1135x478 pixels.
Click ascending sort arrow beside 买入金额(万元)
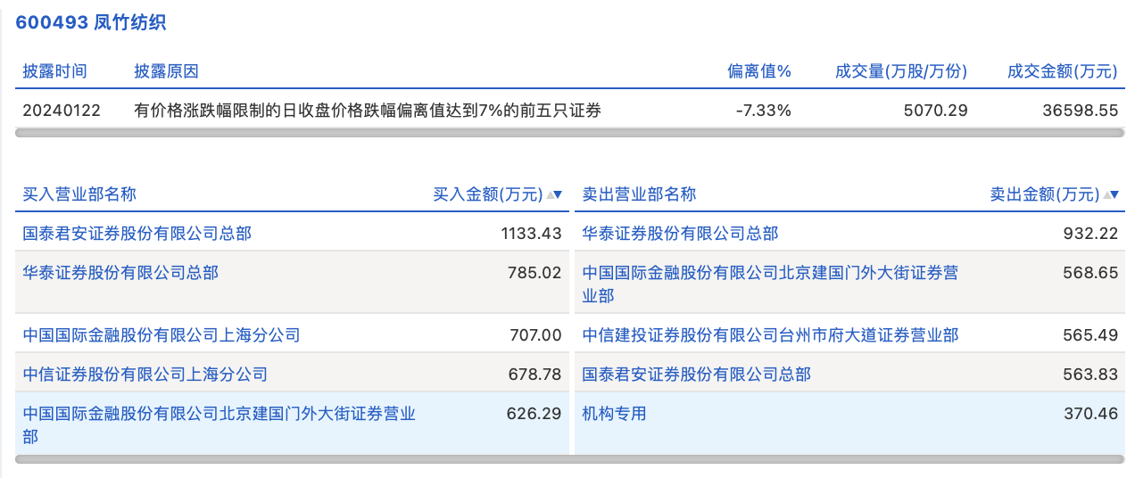(x=549, y=194)
